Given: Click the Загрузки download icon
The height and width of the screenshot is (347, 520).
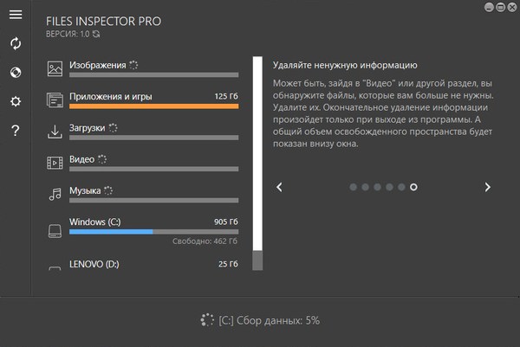Looking at the screenshot, I should (55, 131).
